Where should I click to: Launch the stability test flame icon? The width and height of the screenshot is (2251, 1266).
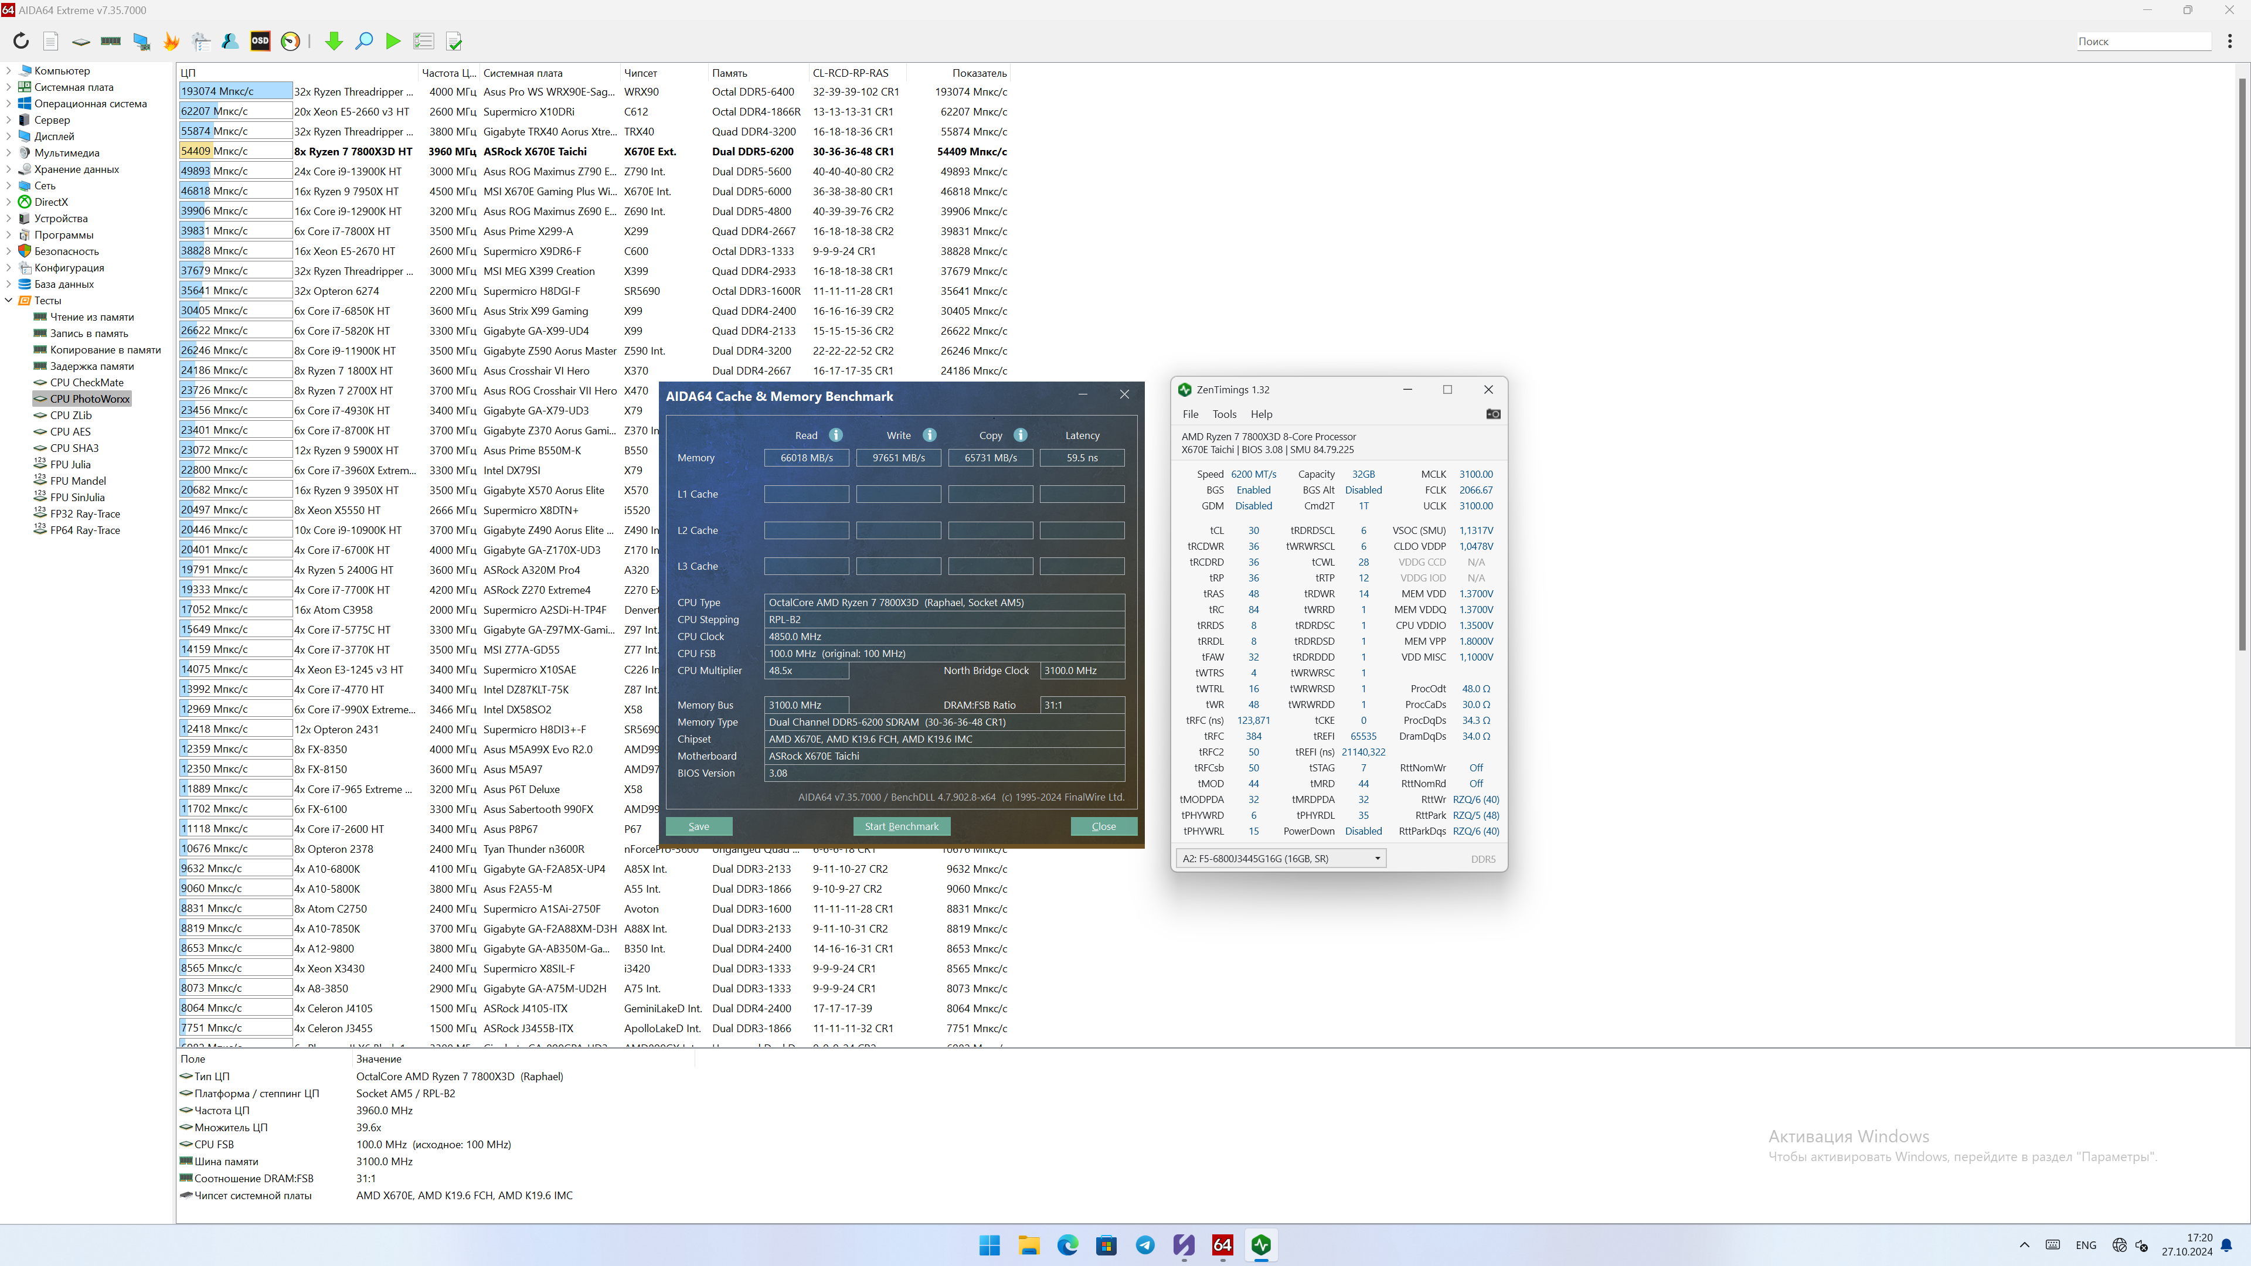click(171, 41)
